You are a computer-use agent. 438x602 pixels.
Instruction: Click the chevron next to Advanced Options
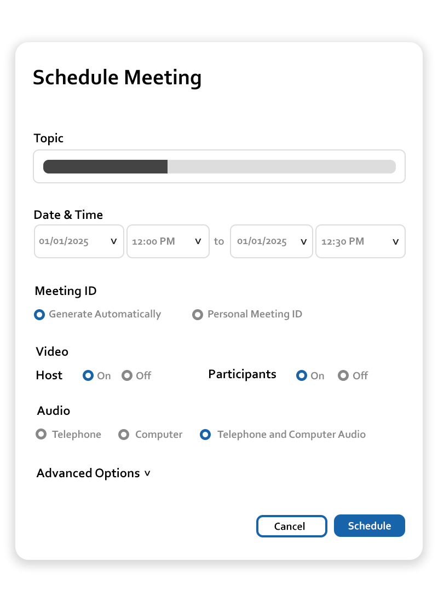(x=147, y=473)
